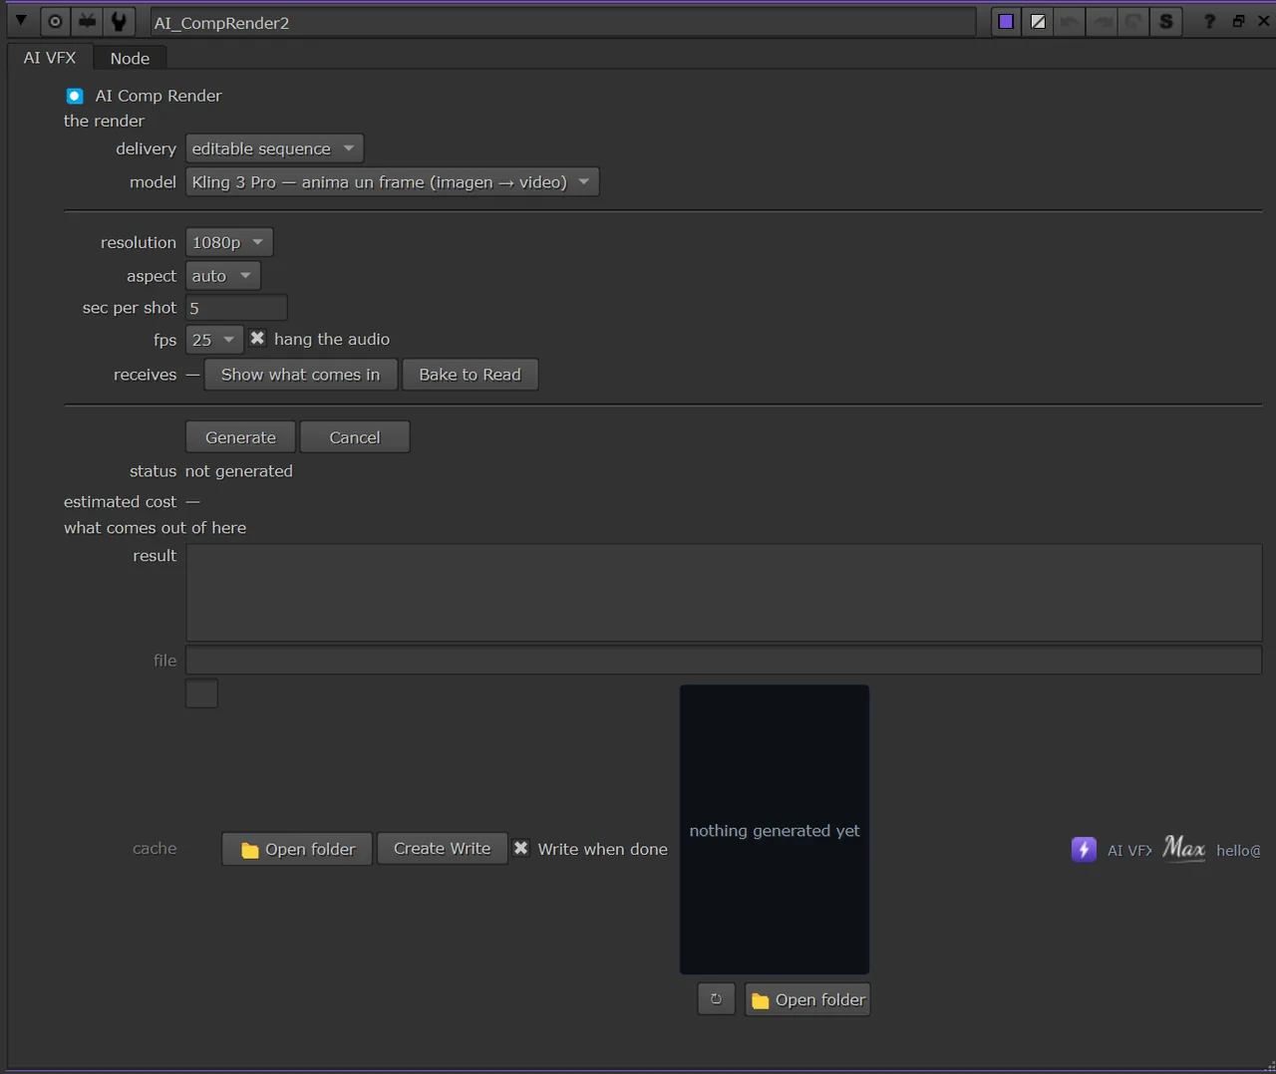Close the AI_CompRender2 properties panel

1263,21
